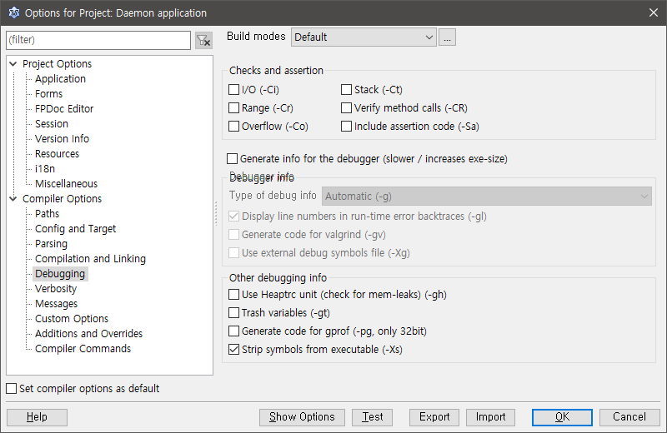Confirm the dialog with OK
Image resolution: width=667 pixels, height=433 pixels.
(562, 417)
